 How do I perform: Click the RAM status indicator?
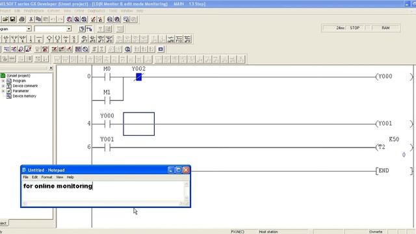[x=385, y=28]
